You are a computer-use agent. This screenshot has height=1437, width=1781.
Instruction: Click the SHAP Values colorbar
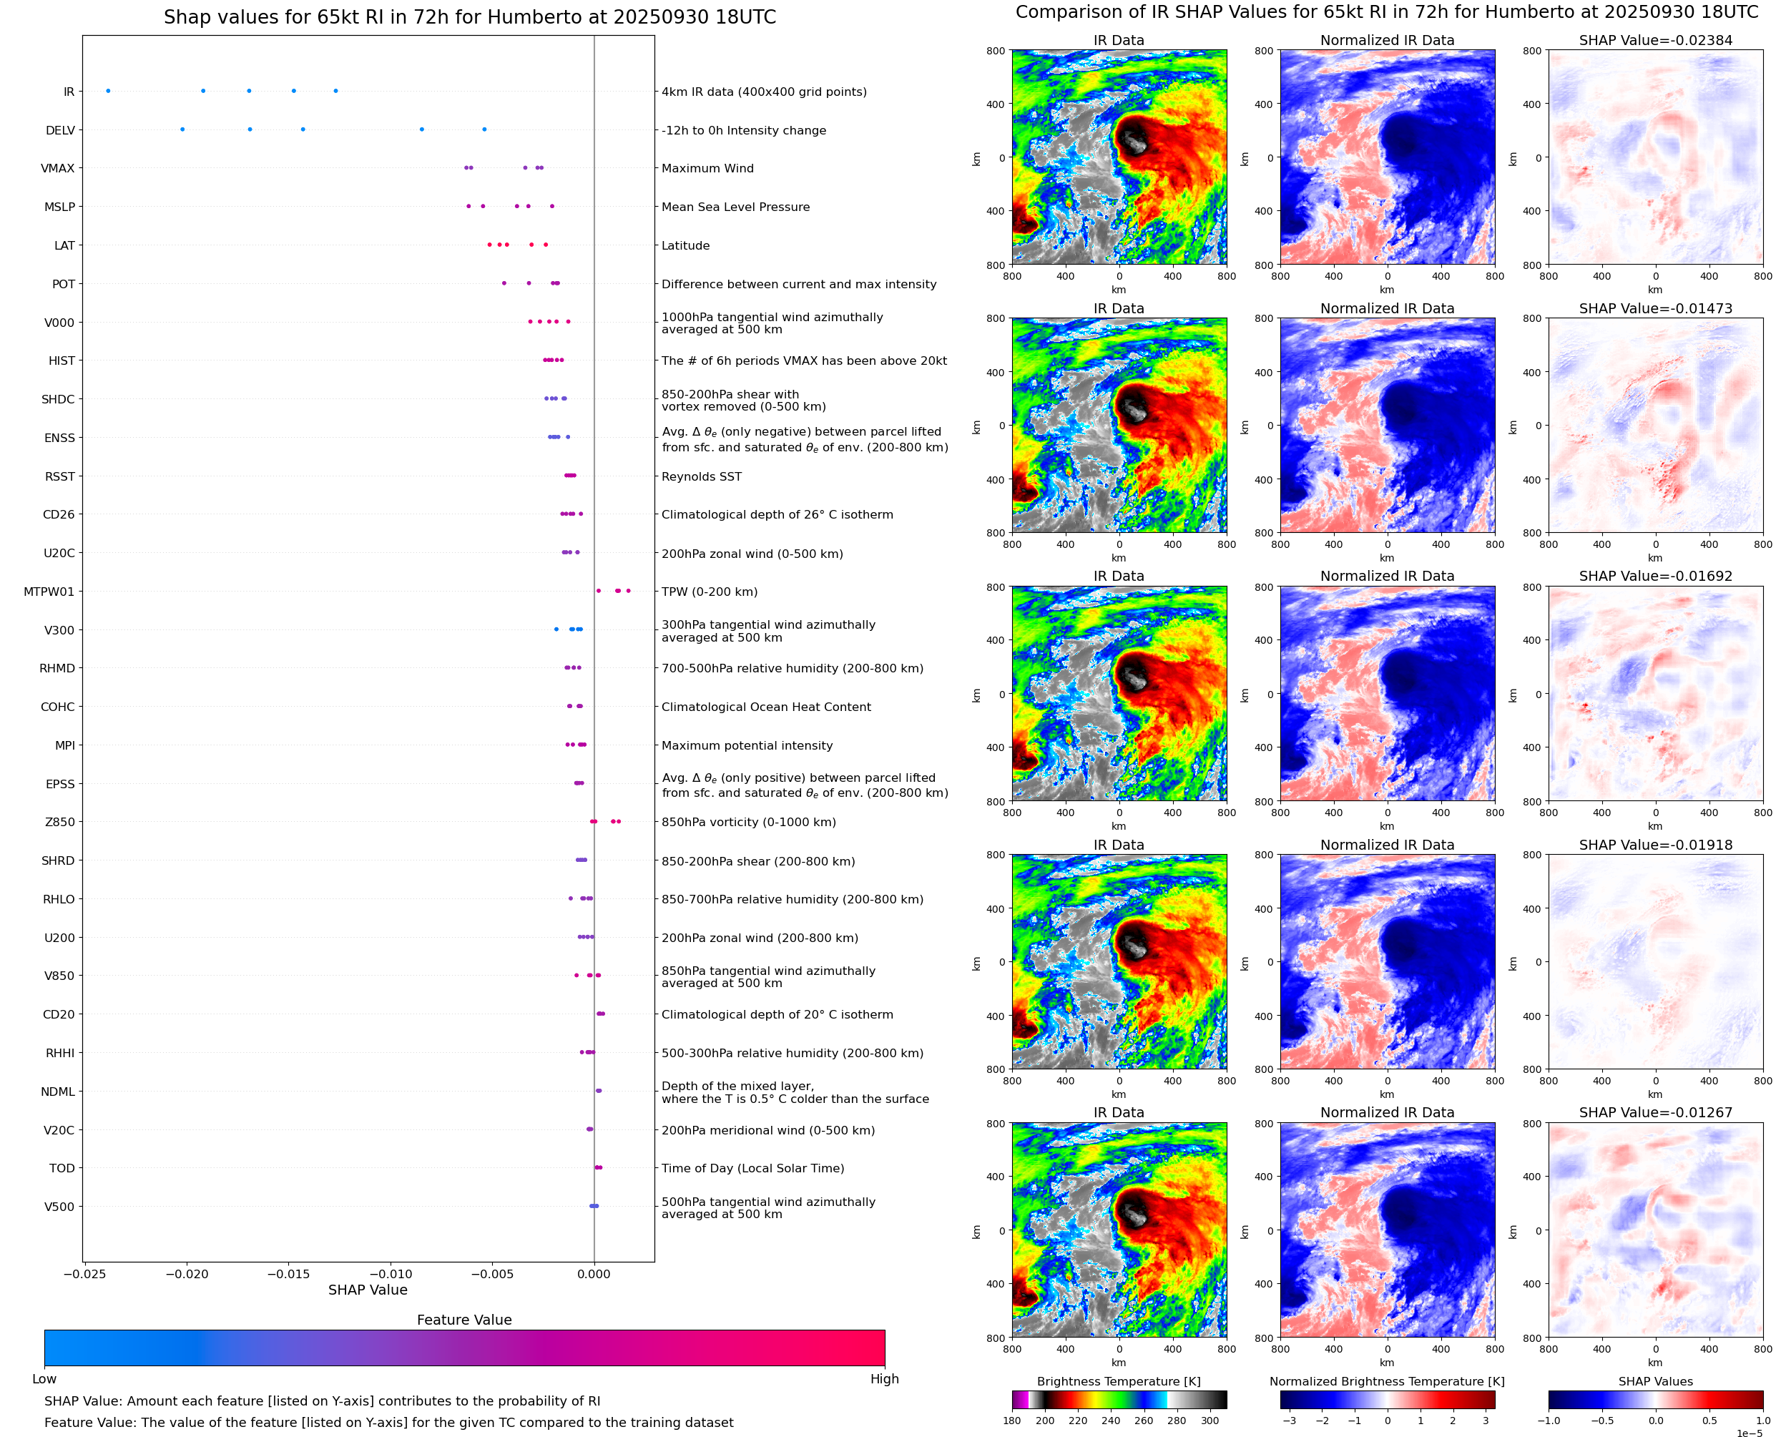pos(1655,1400)
